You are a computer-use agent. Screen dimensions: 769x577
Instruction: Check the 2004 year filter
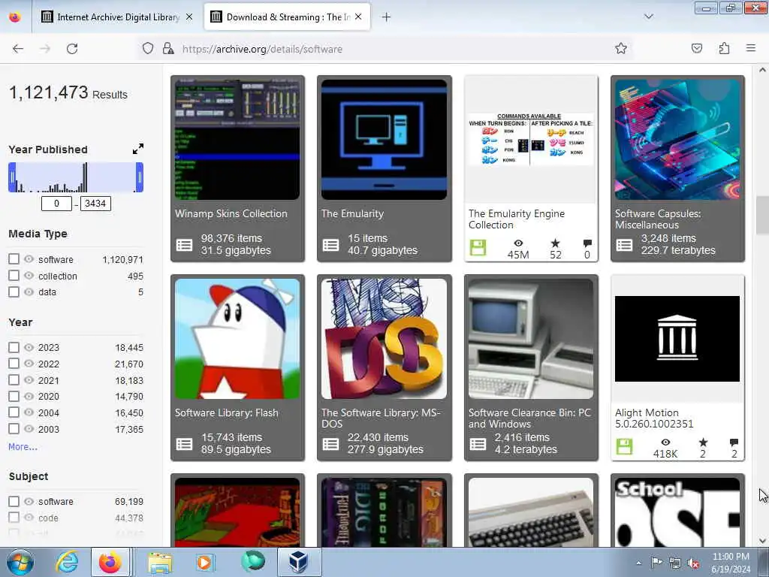pyautogui.click(x=14, y=412)
